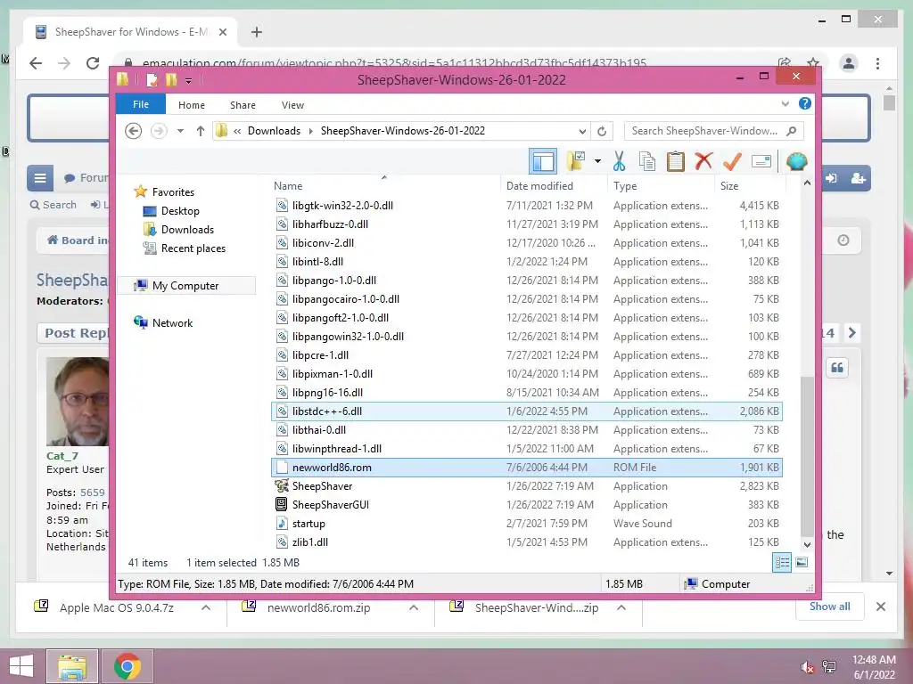Image resolution: width=913 pixels, height=684 pixels.
Task: Open a new Chrome tab
Action: pos(256,32)
